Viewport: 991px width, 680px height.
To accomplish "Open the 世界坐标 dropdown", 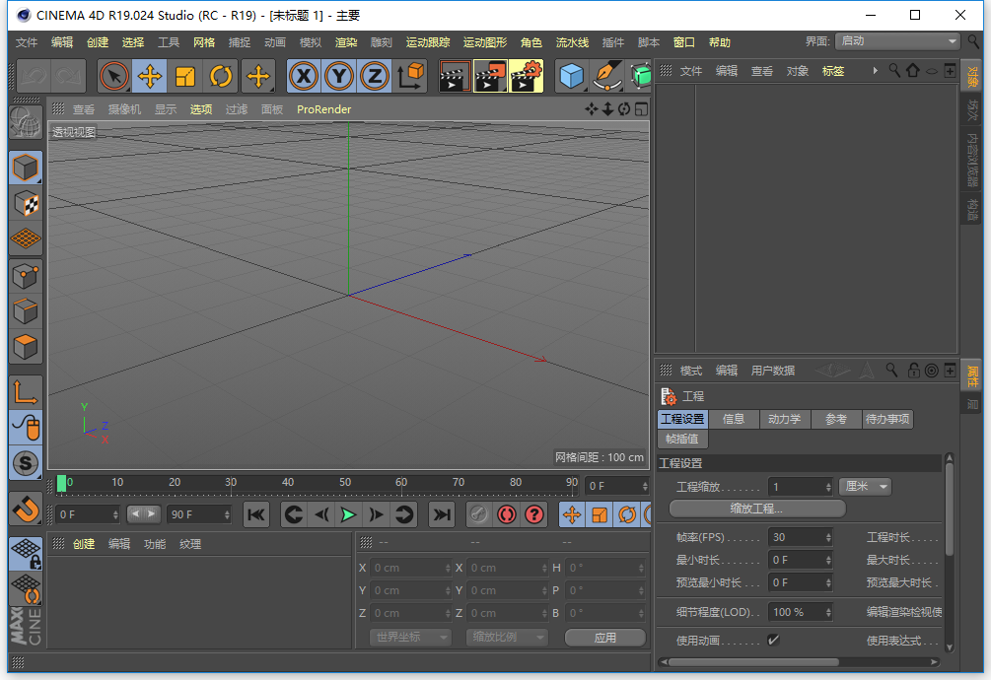I will [410, 637].
